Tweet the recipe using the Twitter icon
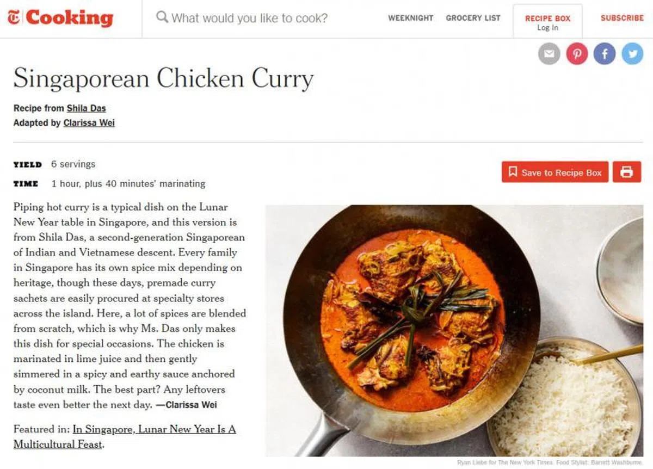This screenshot has height=469, width=653. coord(632,54)
